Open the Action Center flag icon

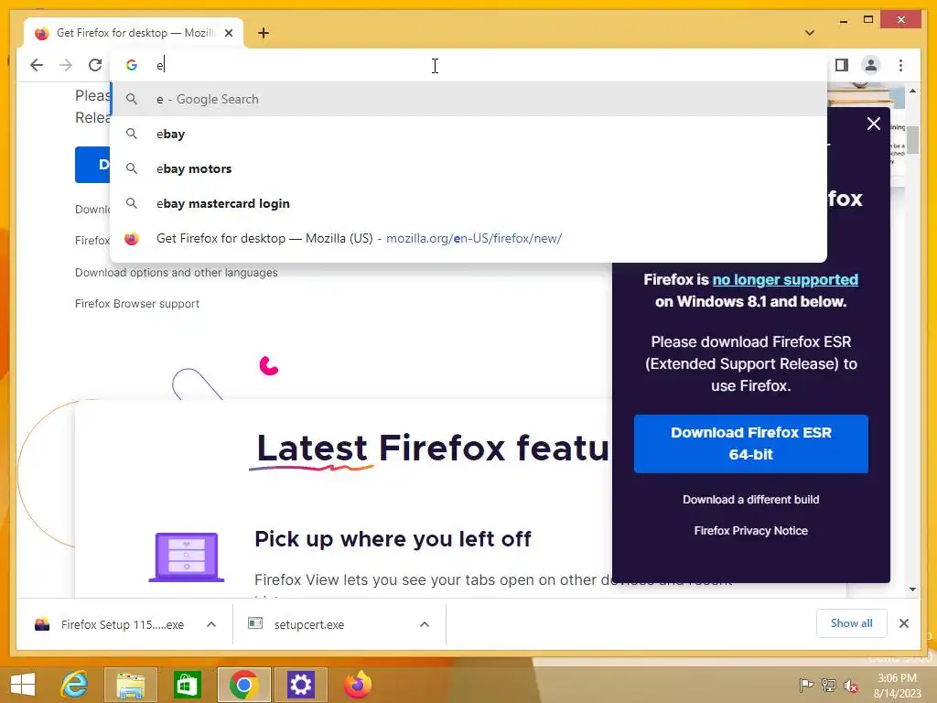tap(806, 686)
